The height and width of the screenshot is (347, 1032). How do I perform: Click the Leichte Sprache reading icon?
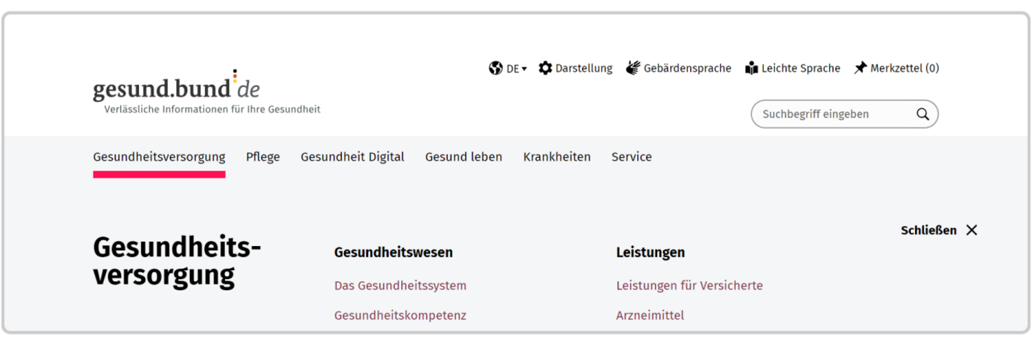pyautogui.click(x=751, y=68)
